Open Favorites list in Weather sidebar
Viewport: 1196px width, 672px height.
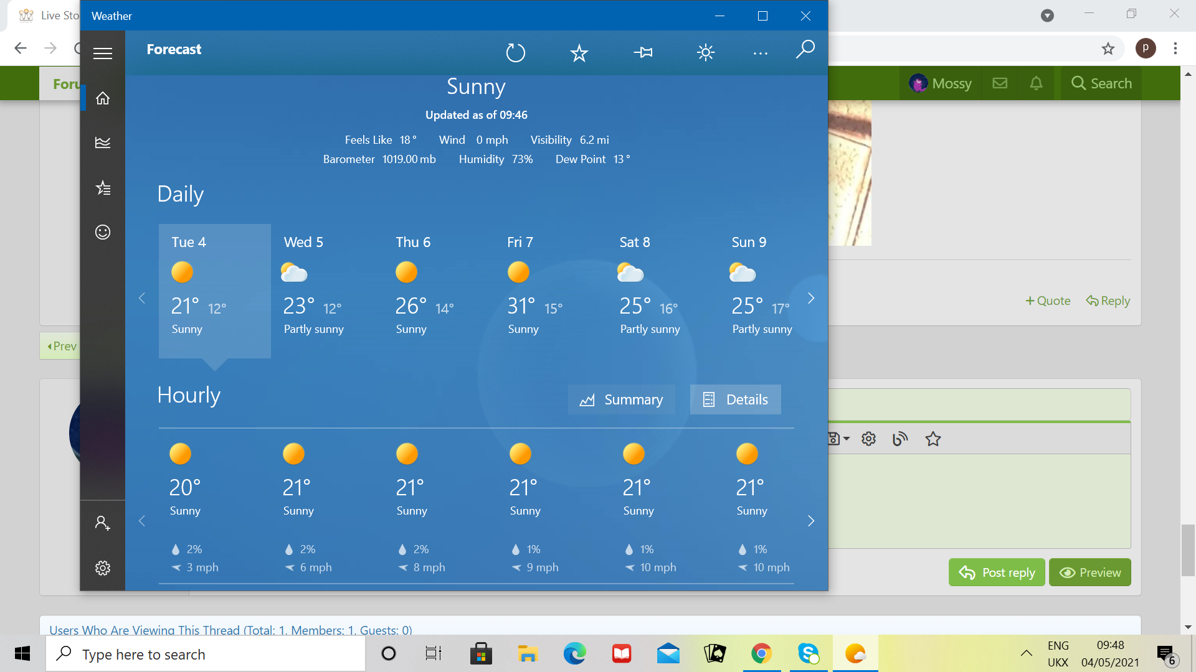click(x=103, y=188)
